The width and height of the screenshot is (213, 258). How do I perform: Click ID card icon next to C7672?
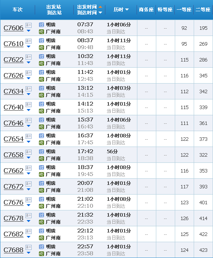(29, 184)
